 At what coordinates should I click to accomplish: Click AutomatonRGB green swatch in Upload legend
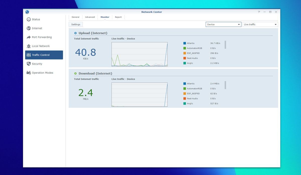point(185,48)
